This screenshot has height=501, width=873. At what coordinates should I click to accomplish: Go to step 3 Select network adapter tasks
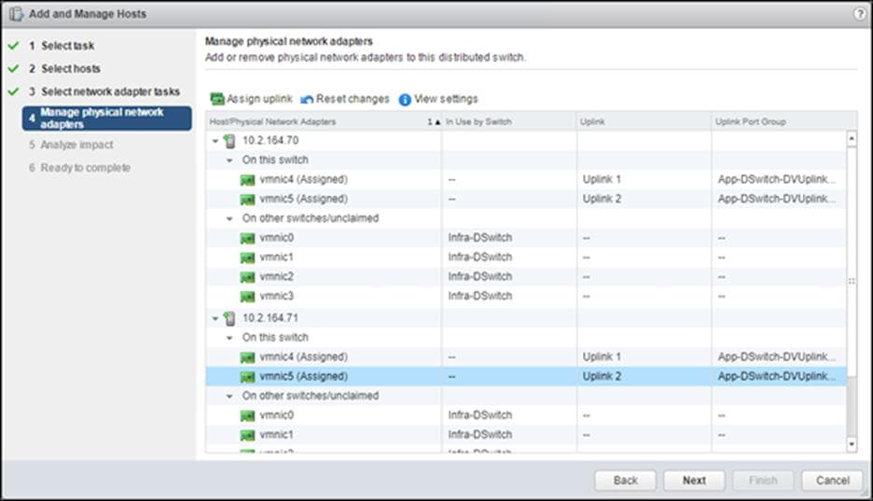click(104, 91)
